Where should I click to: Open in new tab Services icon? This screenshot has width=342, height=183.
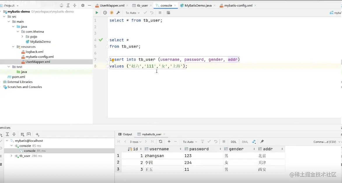click(29, 134)
